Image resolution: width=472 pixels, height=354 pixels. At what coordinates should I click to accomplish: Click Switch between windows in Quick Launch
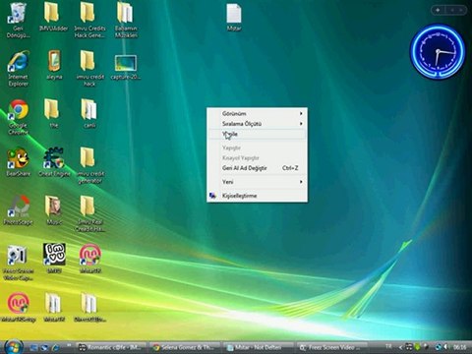click(x=44, y=347)
